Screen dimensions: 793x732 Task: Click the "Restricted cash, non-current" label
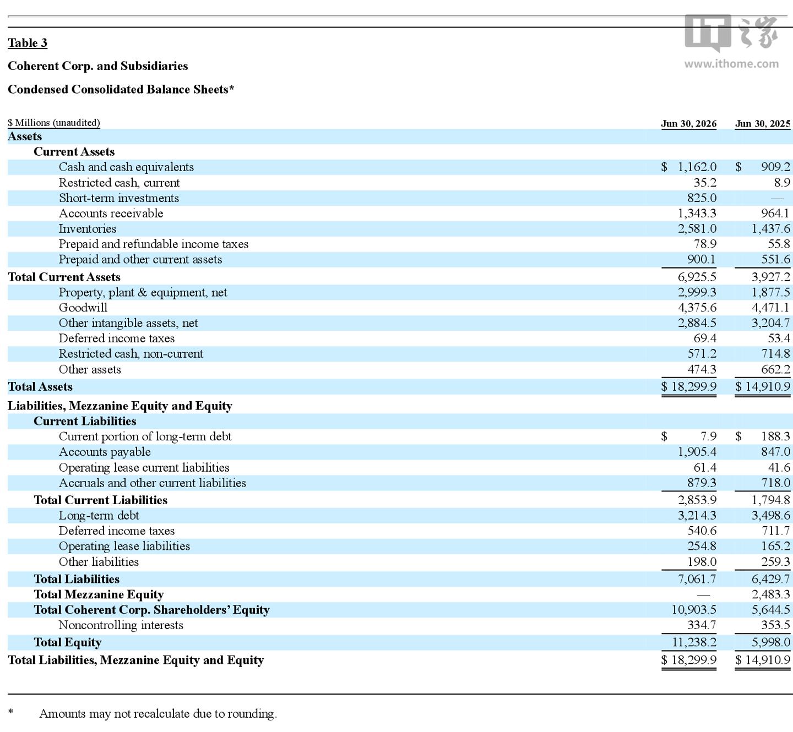coord(131,354)
